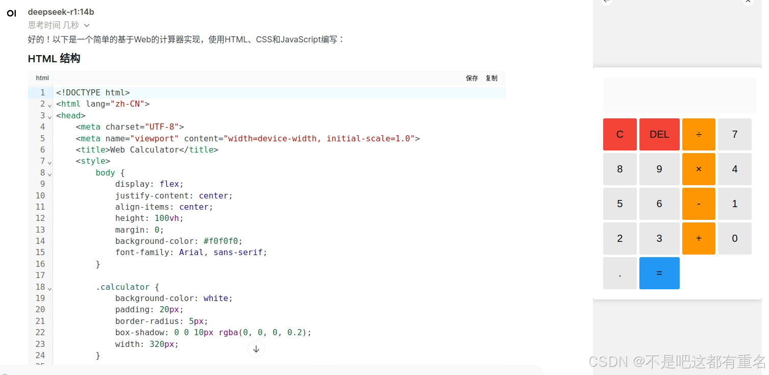Collapse the style tag fold arrow at line 7
The image size is (769, 375).
pos(49,162)
